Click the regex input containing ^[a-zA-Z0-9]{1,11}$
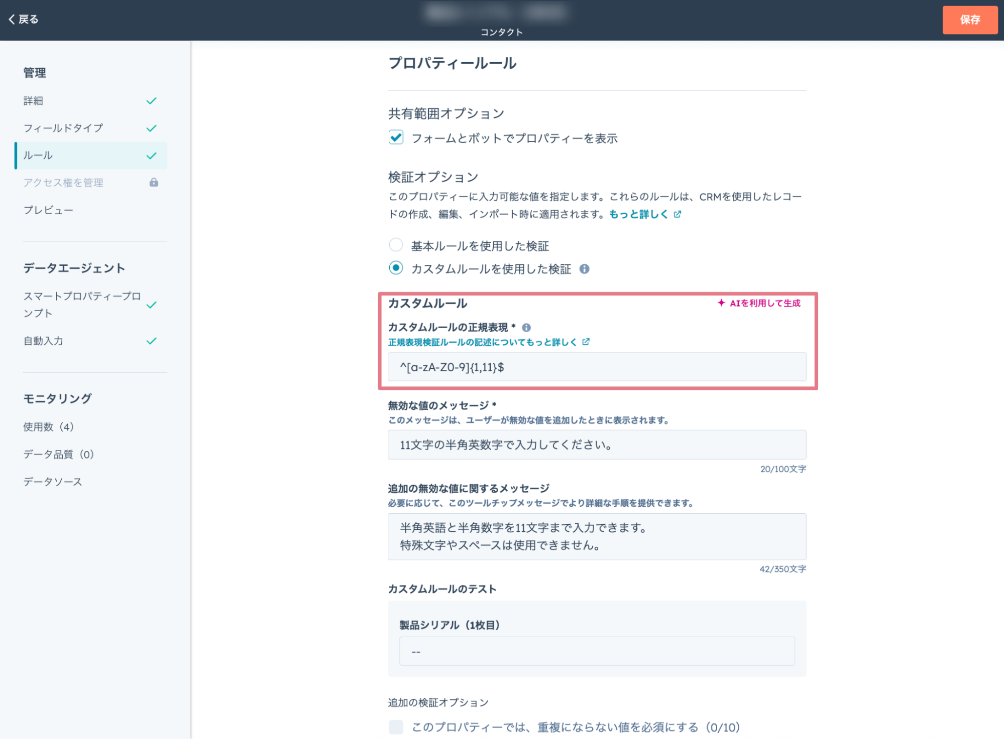 click(597, 367)
